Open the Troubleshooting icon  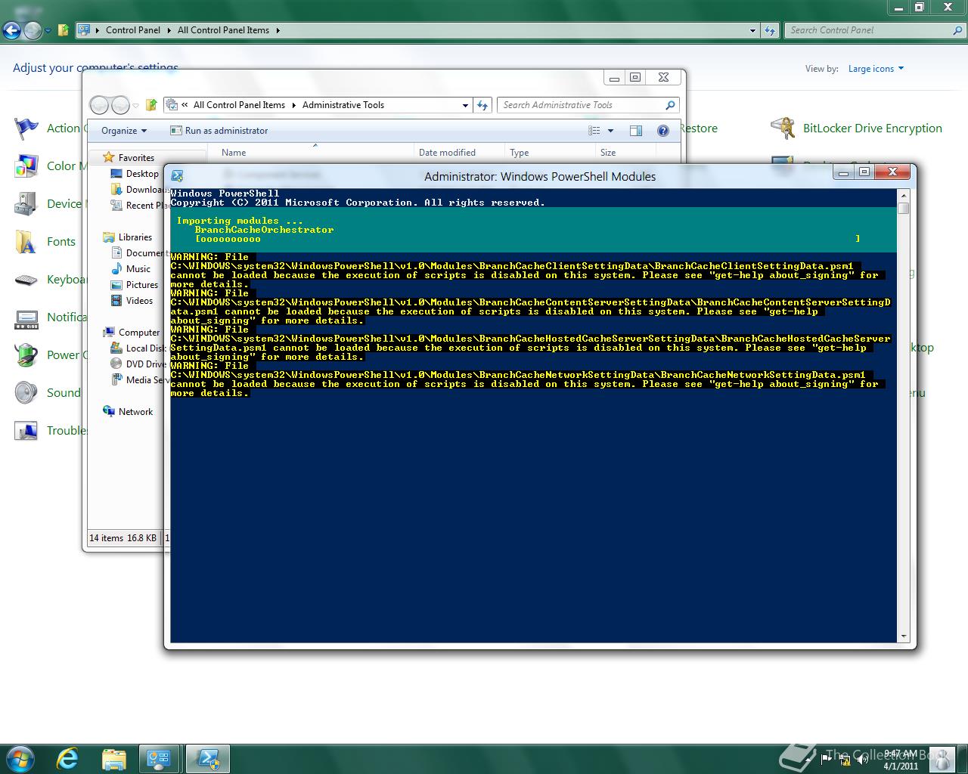[26, 431]
